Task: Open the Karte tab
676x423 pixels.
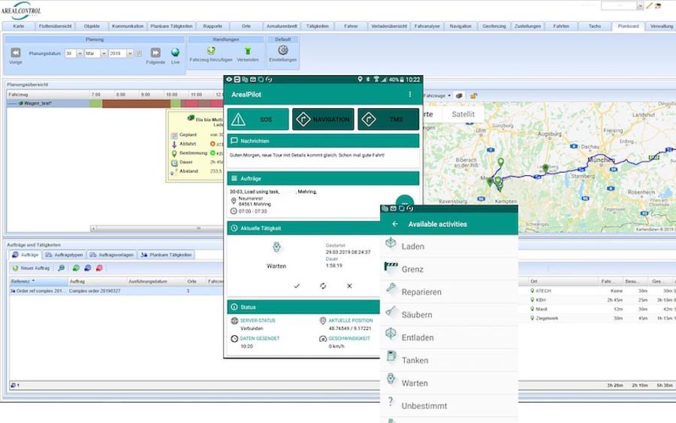Action: point(19,26)
